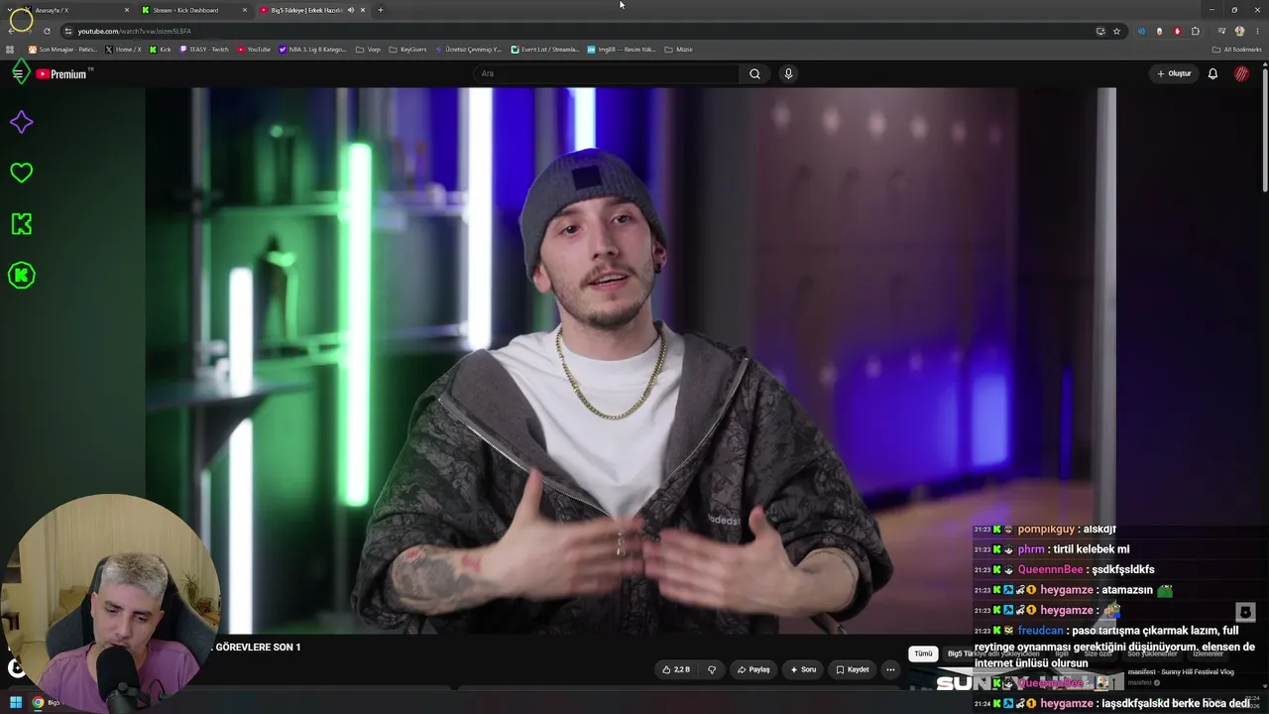
Task: Click the install-app icon in address bar
Action: coord(1100,31)
